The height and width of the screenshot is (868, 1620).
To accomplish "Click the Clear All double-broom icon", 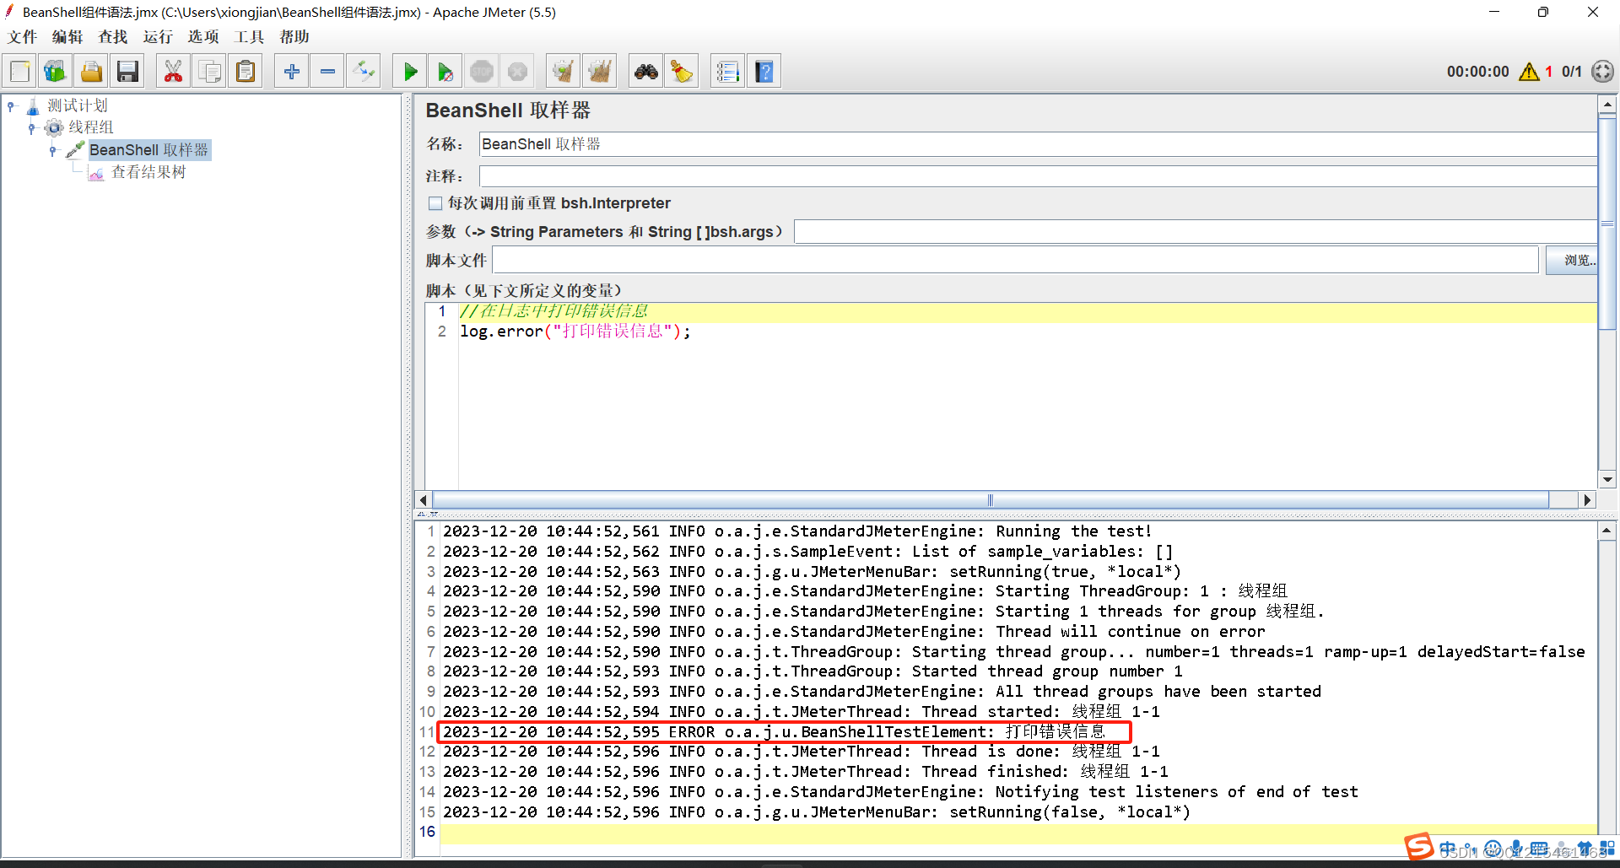I will pos(599,72).
